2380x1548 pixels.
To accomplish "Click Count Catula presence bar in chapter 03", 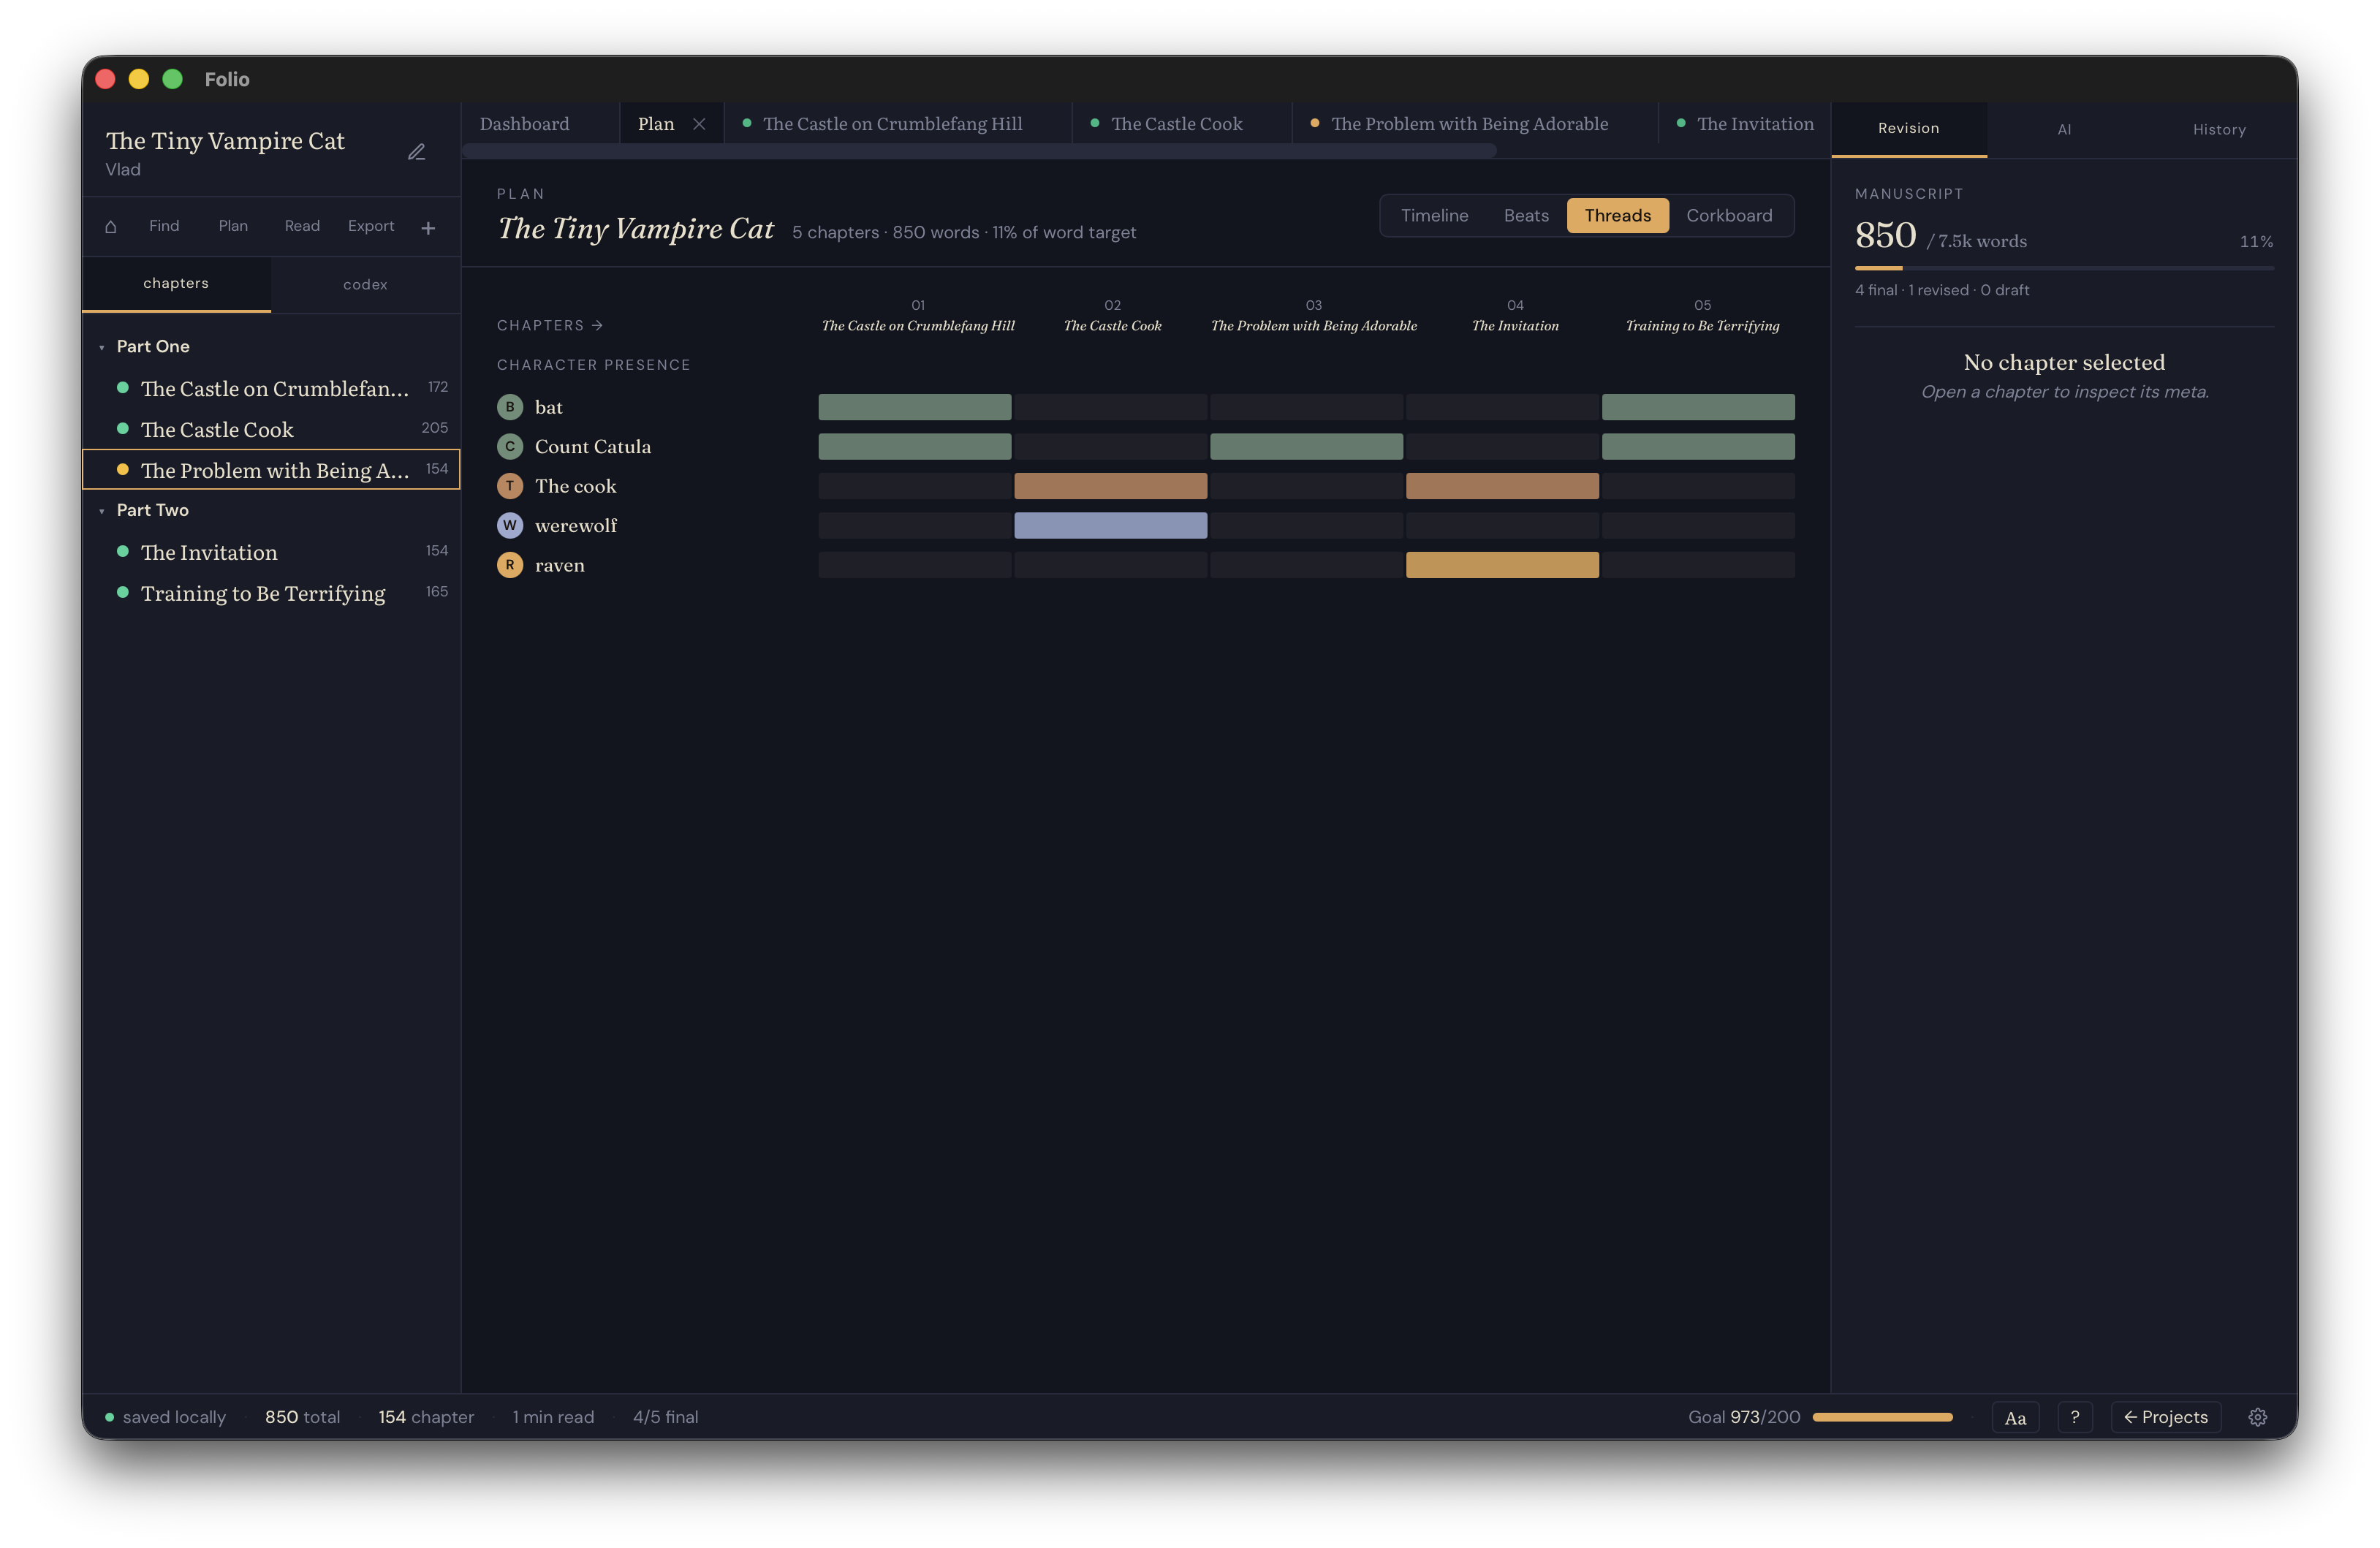I will tap(1306, 446).
